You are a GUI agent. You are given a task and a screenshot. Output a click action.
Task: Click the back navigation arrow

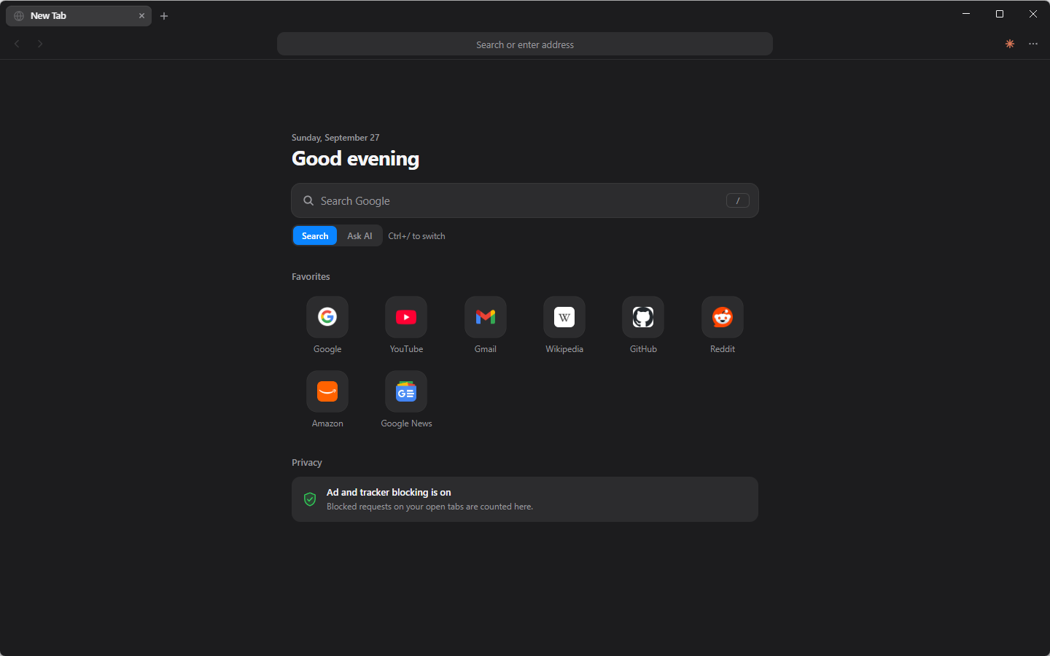click(17, 44)
